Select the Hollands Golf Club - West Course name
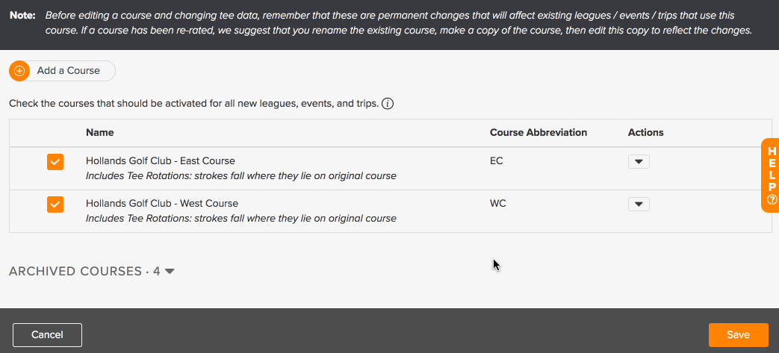 (x=162, y=204)
